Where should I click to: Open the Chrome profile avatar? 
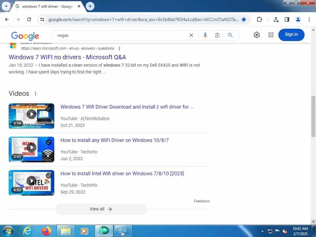point(298,19)
